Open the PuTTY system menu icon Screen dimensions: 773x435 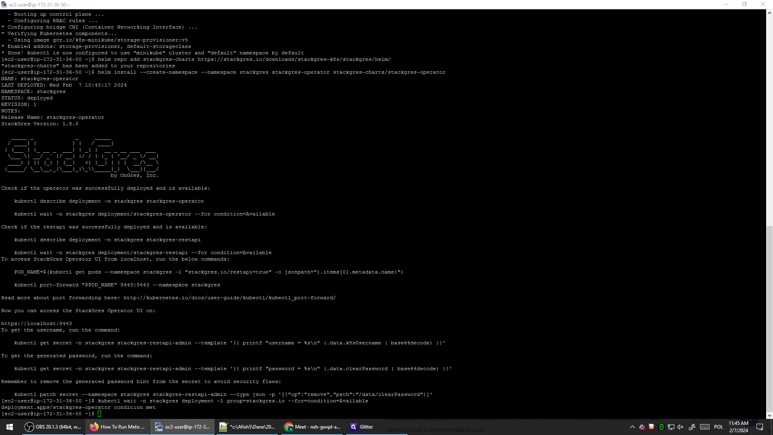(x=4, y=4)
